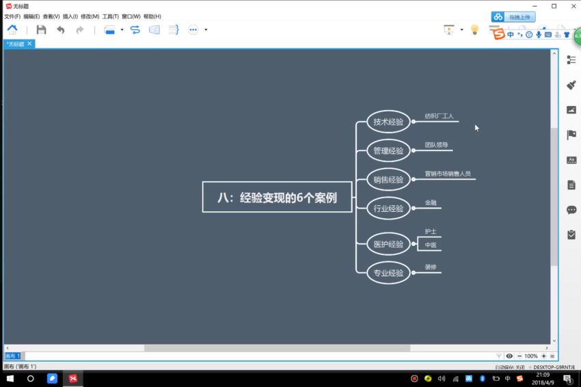Open the Image gallery panel in sidebar
The height and width of the screenshot is (387, 581).
click(571, 109)
